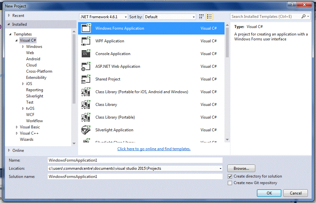The image size is (316, 203).
Task: Click OK to create the project
Action: coord(269,193)
